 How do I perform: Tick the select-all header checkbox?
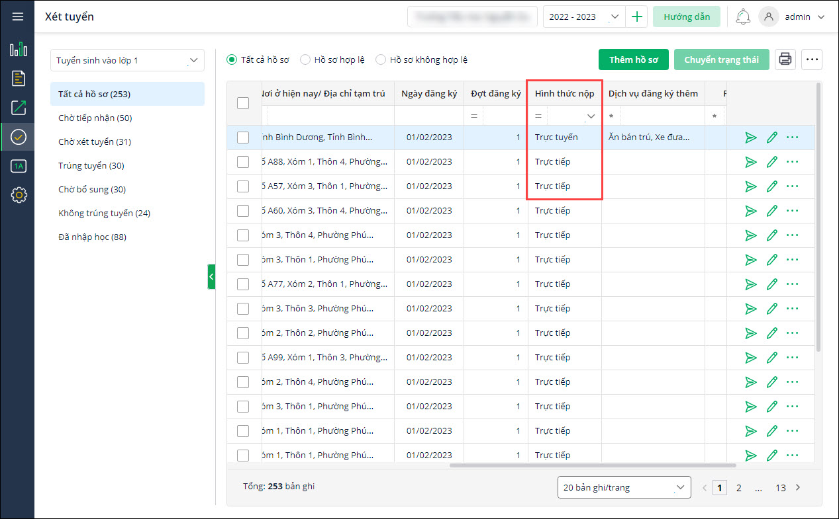coord(243,103)
